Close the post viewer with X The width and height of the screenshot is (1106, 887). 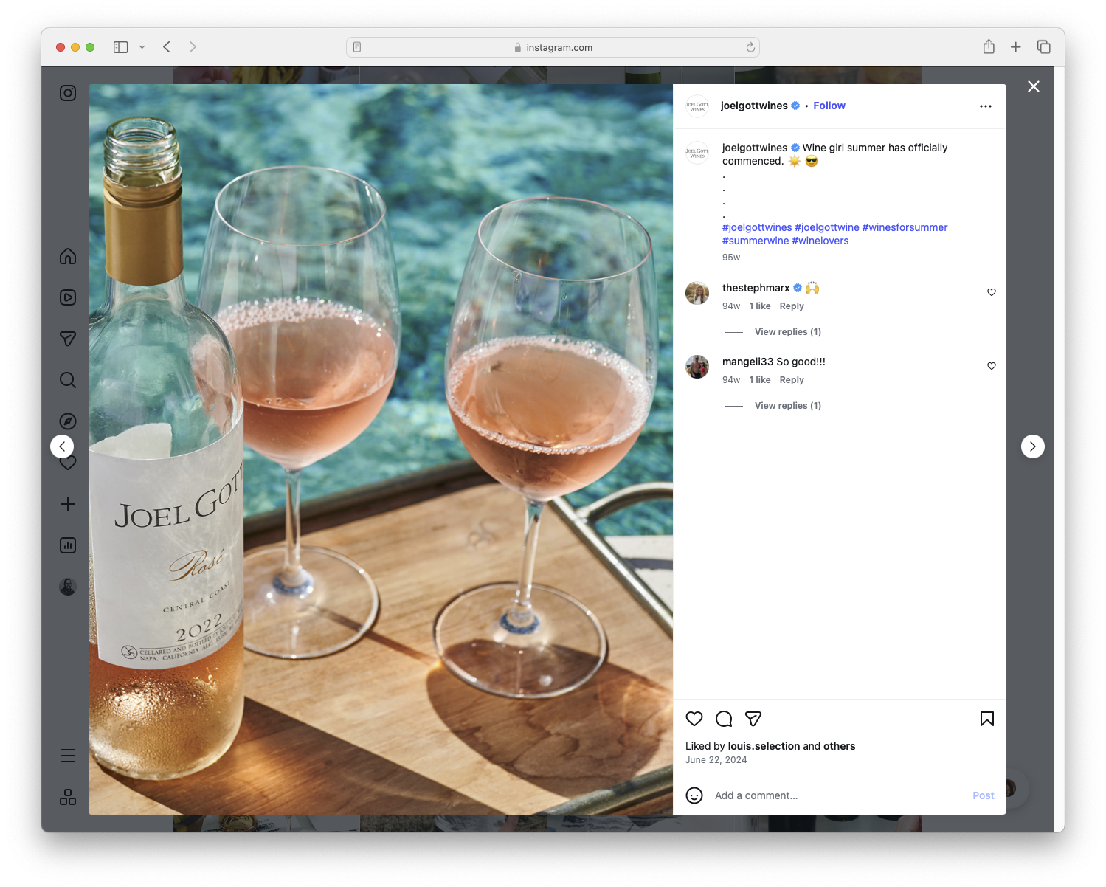coord(1034,86)
